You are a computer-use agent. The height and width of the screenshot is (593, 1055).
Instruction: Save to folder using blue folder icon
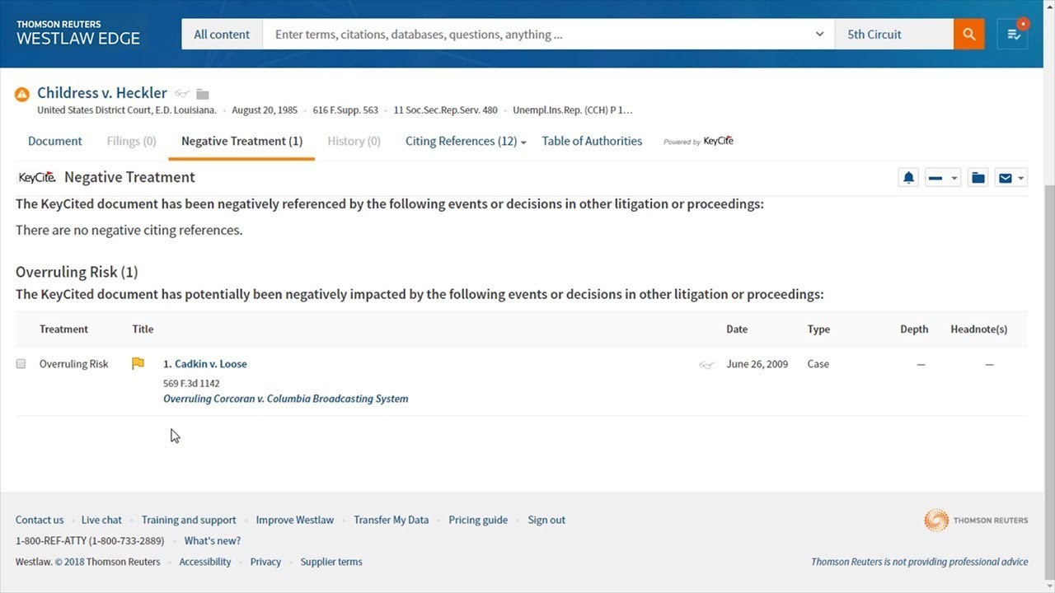point(978,178)
